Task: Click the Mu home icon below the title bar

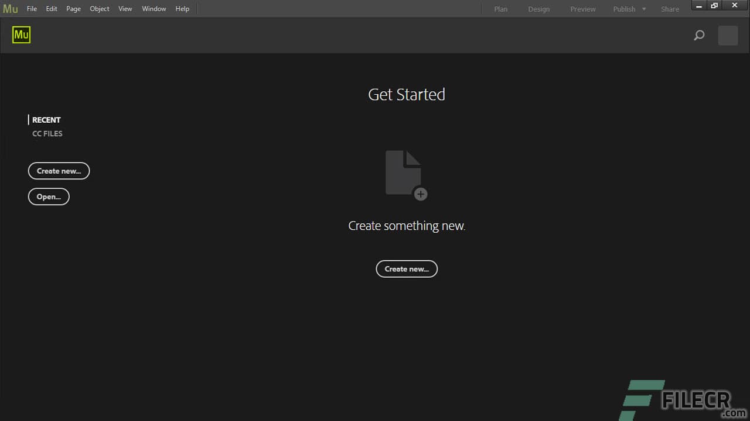Action: [x=21, y=34]
